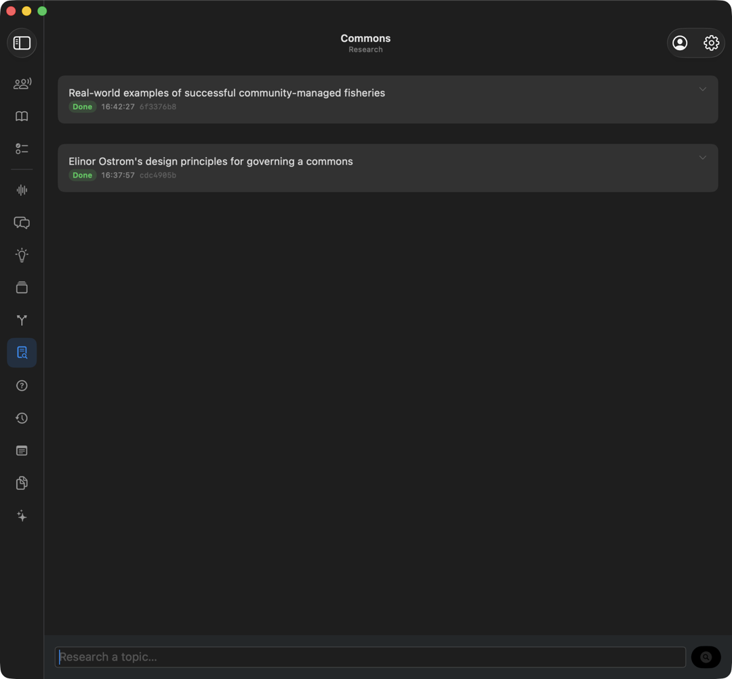Open the open book icon in sidebar
732x679 pixels.
(x=22, y=116)
